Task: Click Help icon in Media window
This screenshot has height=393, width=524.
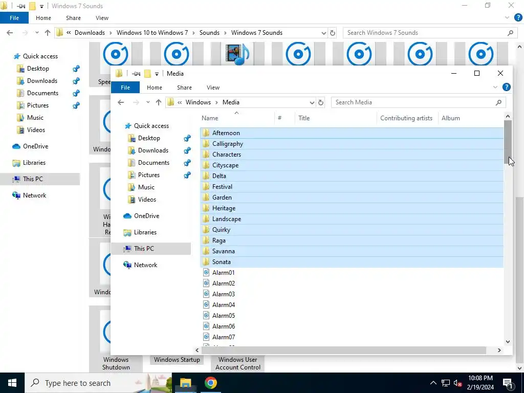Action: 506,87
